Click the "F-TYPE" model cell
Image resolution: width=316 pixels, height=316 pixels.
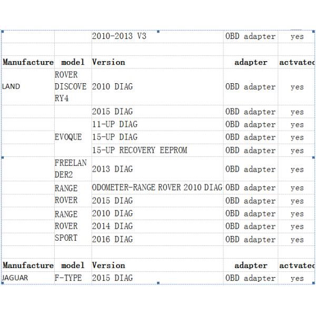68,278
